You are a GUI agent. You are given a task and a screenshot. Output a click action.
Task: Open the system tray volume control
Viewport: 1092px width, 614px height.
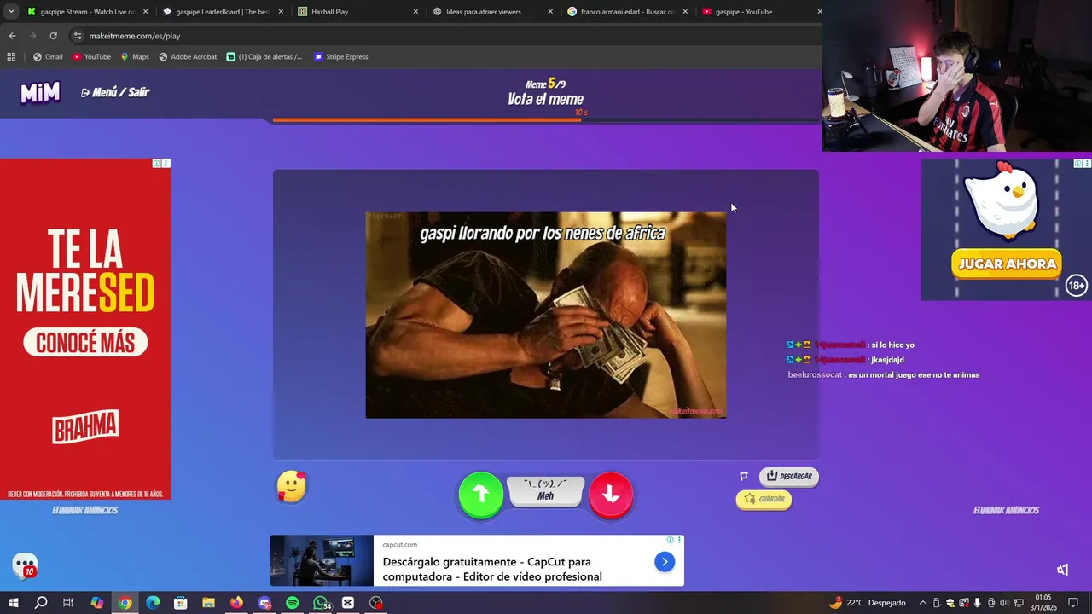pyautogui.click(x=1003, y=603)
